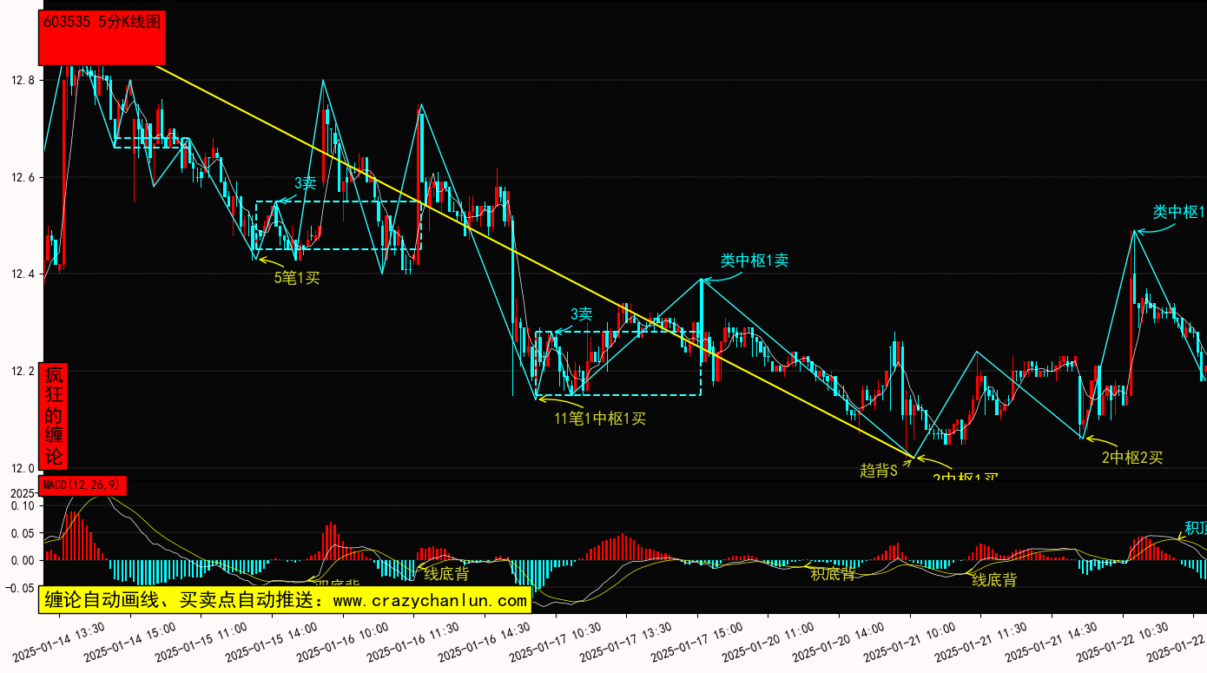Select the 12.0 price axis label
The image size is (1207, 673).
point(23,468)
